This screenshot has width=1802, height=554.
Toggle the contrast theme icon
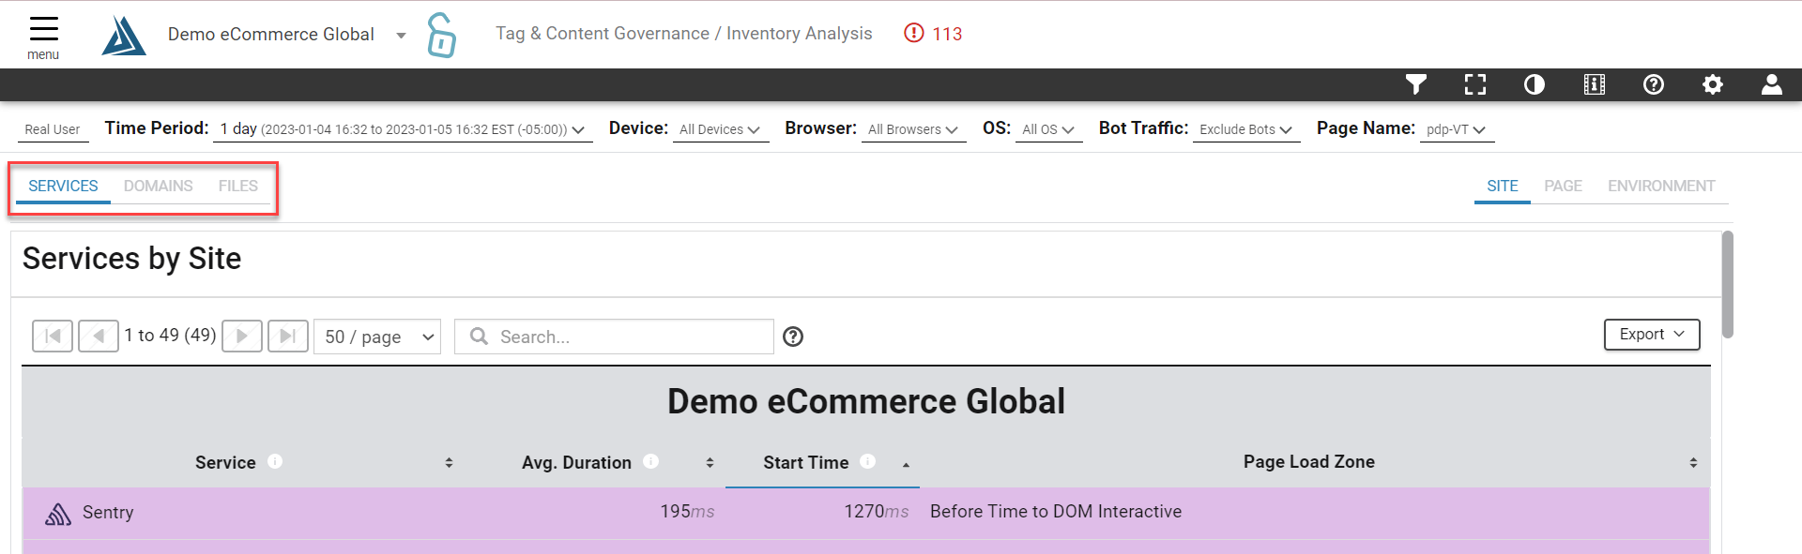pos(1535,85)
